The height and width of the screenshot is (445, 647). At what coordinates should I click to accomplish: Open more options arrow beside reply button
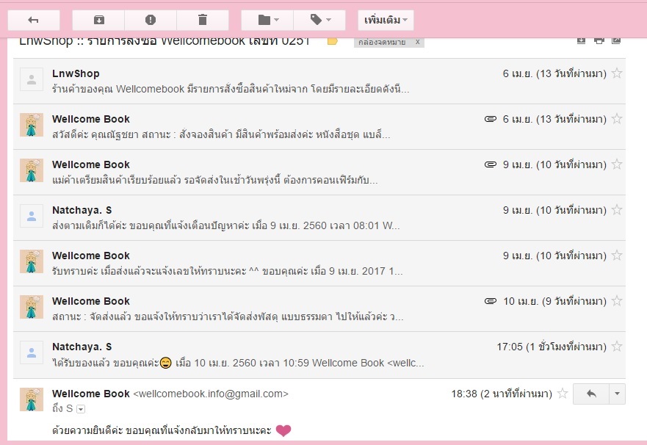click(618, 394)
